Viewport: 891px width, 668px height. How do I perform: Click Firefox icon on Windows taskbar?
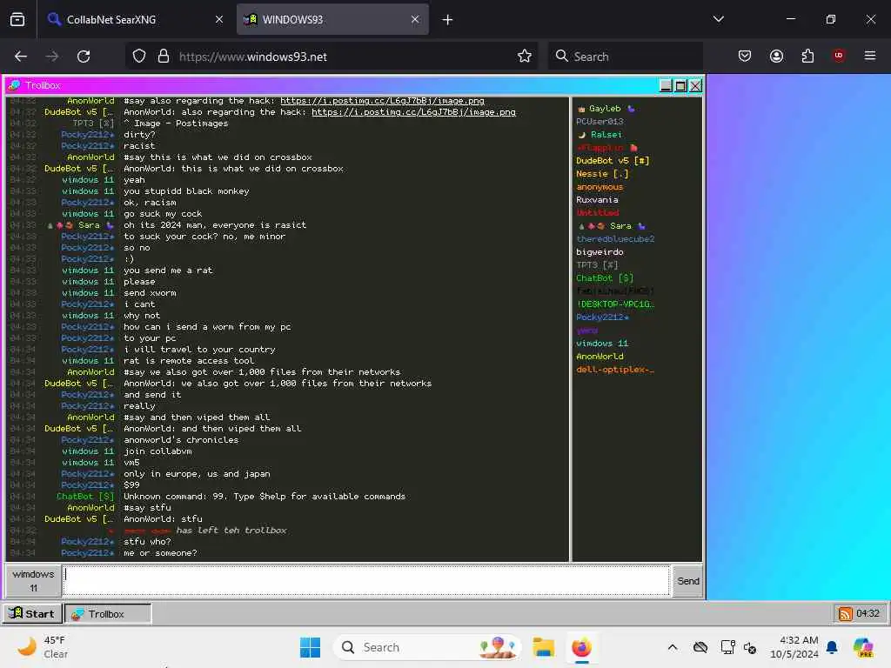click(x=581, y=647)
